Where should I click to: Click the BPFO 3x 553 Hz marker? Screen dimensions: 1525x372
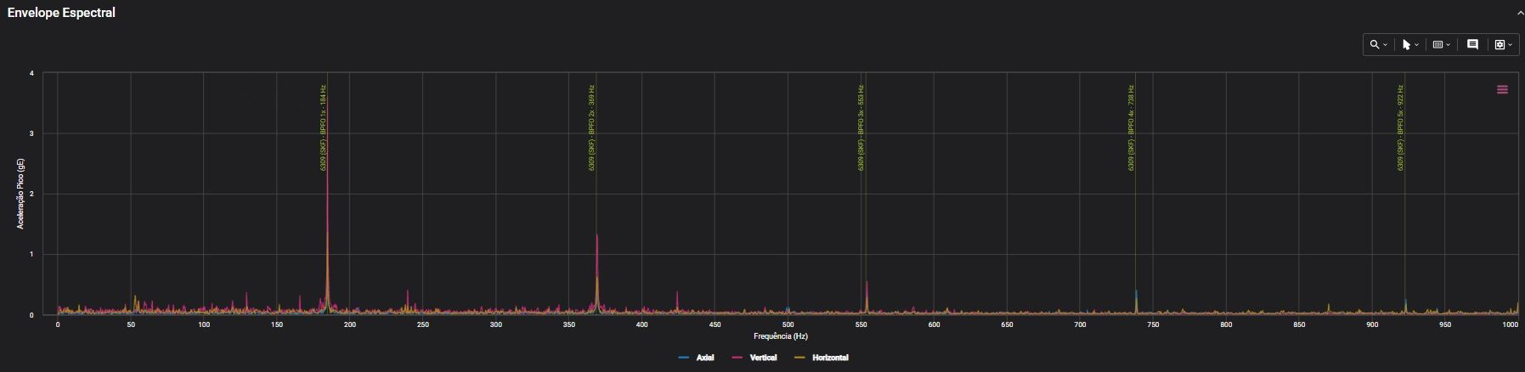click(861, 127)
